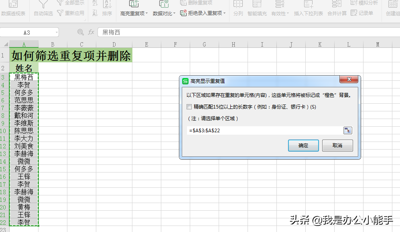
Task: Click 智能填充 smart fill
Action: pos(257,8)
